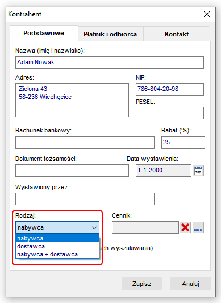This screenshot has height=303, width=221.
Task: Click into the Adres text area
Action: click(72, 100)
